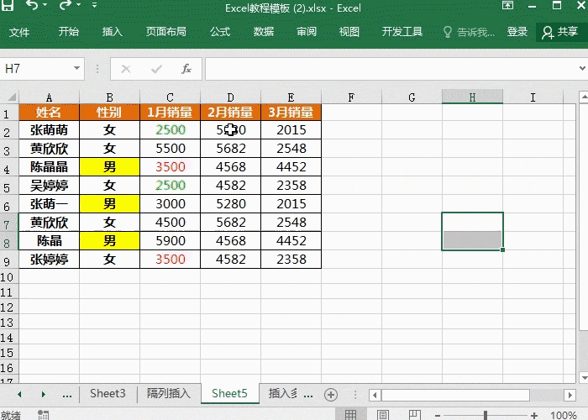
Task: Switch to Page Break Preview icon
Action: pyautogui.click(x=414, y=415)
